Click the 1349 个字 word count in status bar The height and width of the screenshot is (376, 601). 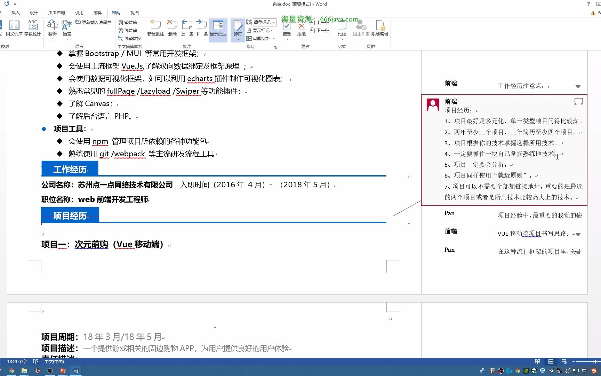[x=17, y=361]
